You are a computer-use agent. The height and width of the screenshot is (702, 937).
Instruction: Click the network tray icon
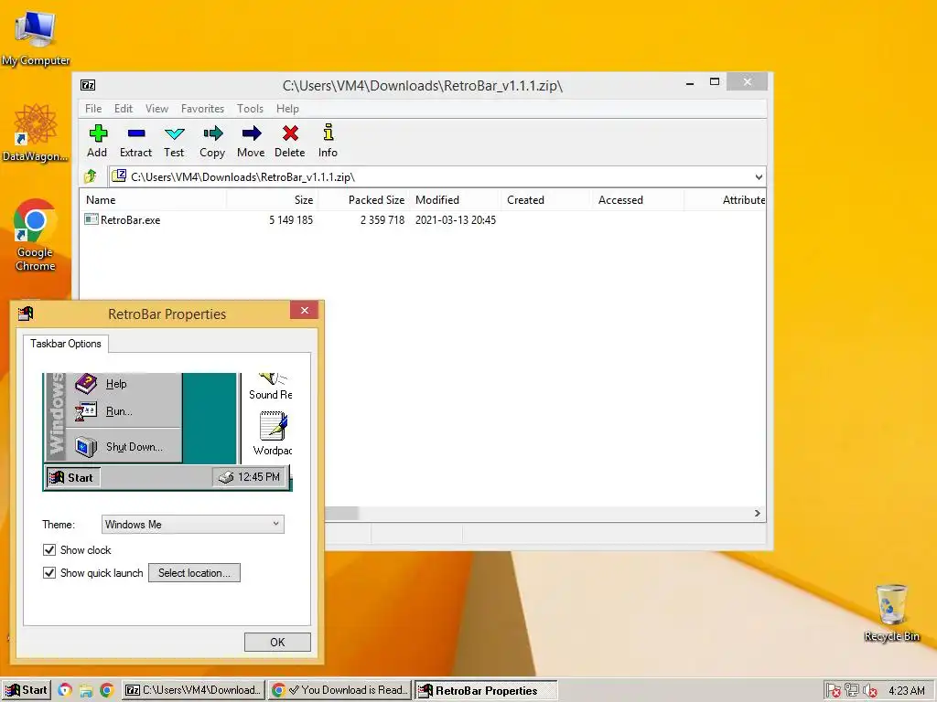[x=852, y=691]
